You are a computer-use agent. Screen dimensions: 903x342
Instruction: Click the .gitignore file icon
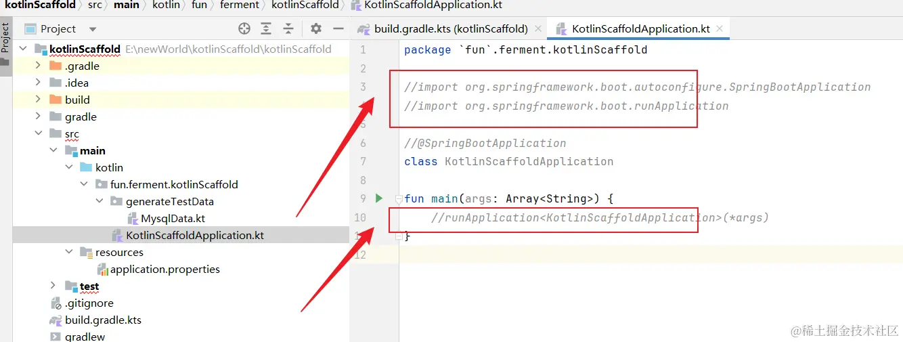coord(56,303)
